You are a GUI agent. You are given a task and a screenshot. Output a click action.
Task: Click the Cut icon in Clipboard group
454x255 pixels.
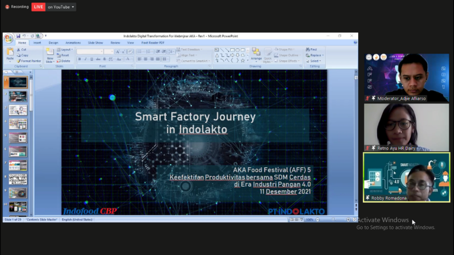point(22,50)
